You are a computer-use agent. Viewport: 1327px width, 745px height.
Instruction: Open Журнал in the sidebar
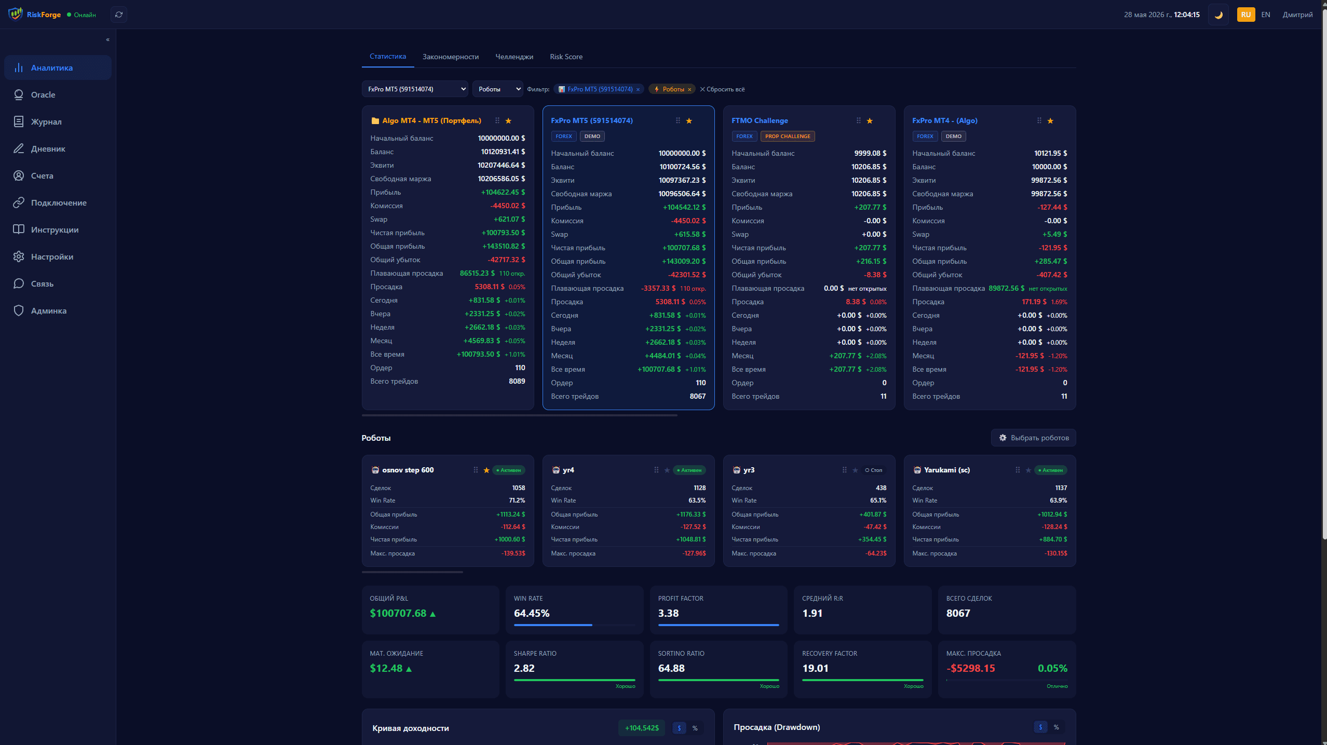58,121
